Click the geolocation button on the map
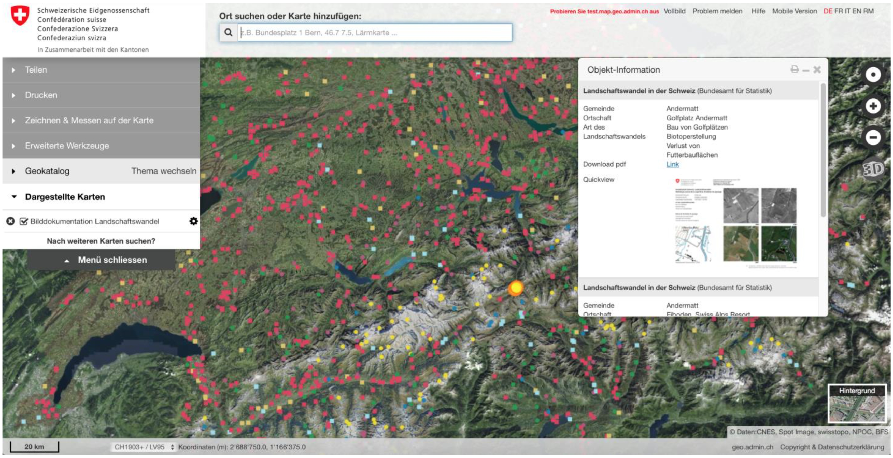The height and width of the screenshot is (458, 893). (x=873, y=75)
